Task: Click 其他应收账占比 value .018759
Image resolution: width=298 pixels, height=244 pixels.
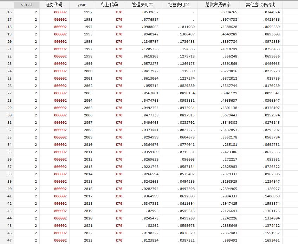Action: 273,78
